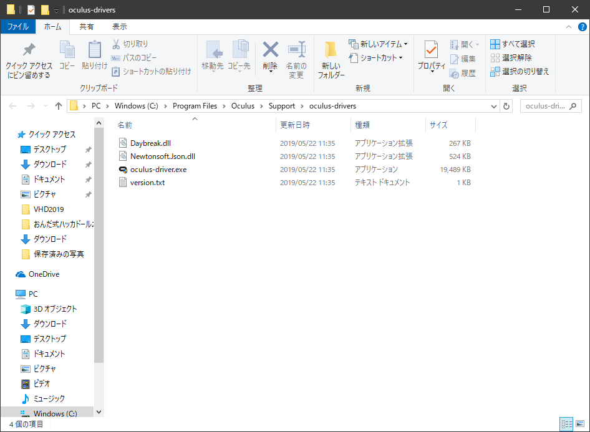Click Properties quick access toolbar icon
The height and width of the screenshot is (432, 590).
click(31, 10)
